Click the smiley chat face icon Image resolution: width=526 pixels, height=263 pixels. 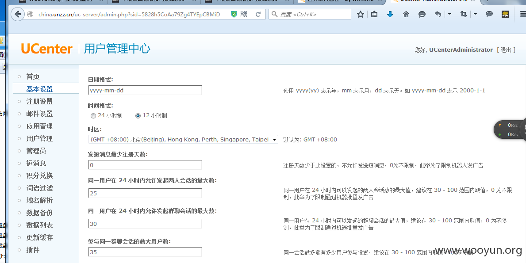[x=422, y=14]
